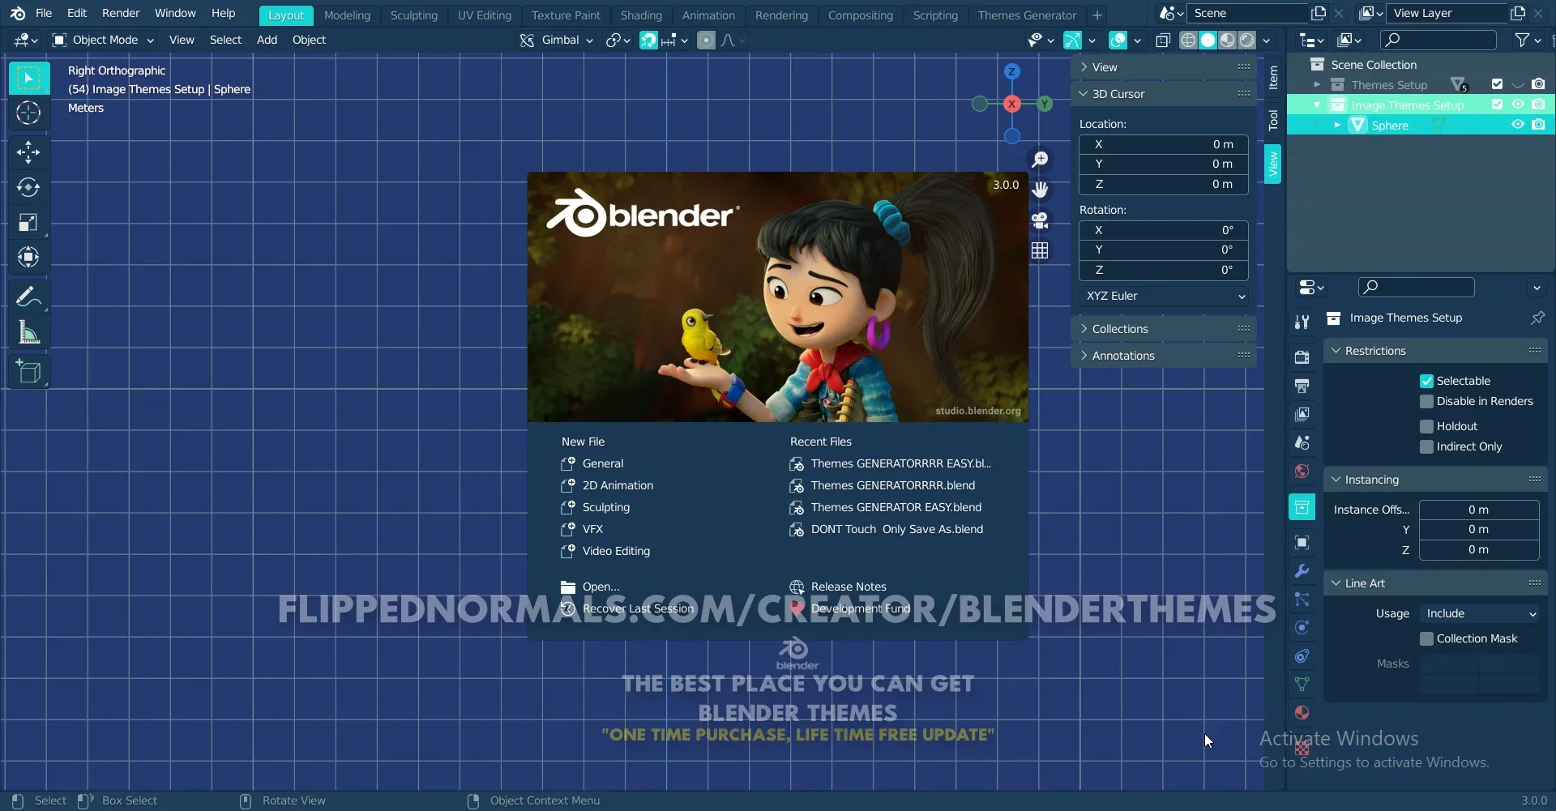Expand the Sphere item in outliner
Screen dimensions: 1556x811
1336,125
